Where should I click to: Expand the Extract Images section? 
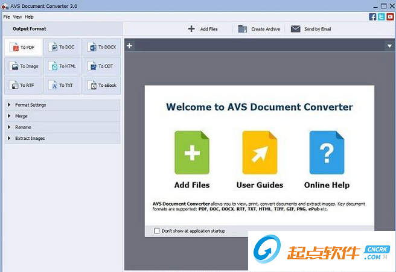click(x=62, y=138)
